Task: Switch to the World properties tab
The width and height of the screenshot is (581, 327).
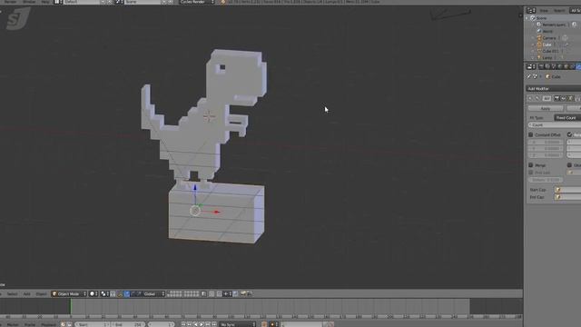Action: click(x=560, y=66)
